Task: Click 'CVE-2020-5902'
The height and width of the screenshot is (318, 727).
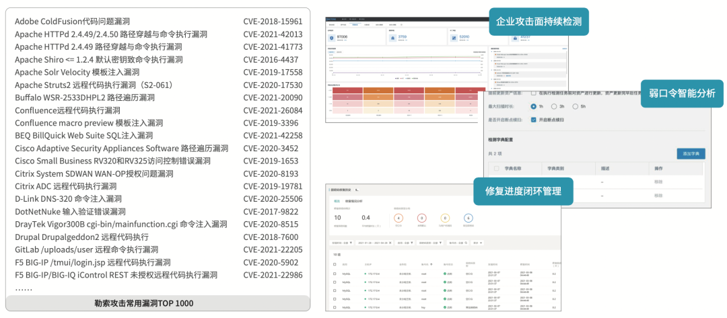Action: pyautogui.click(x=271, y=263)
